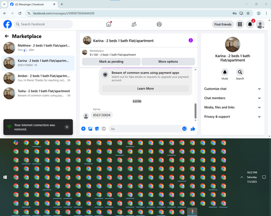
Task: Open the Windows notification center icon
Action: 264,177
